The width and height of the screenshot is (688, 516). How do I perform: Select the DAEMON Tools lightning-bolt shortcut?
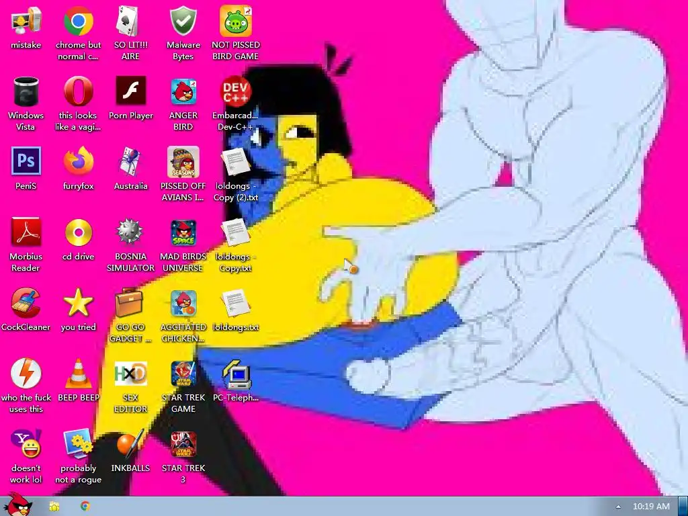click(26, 374)
